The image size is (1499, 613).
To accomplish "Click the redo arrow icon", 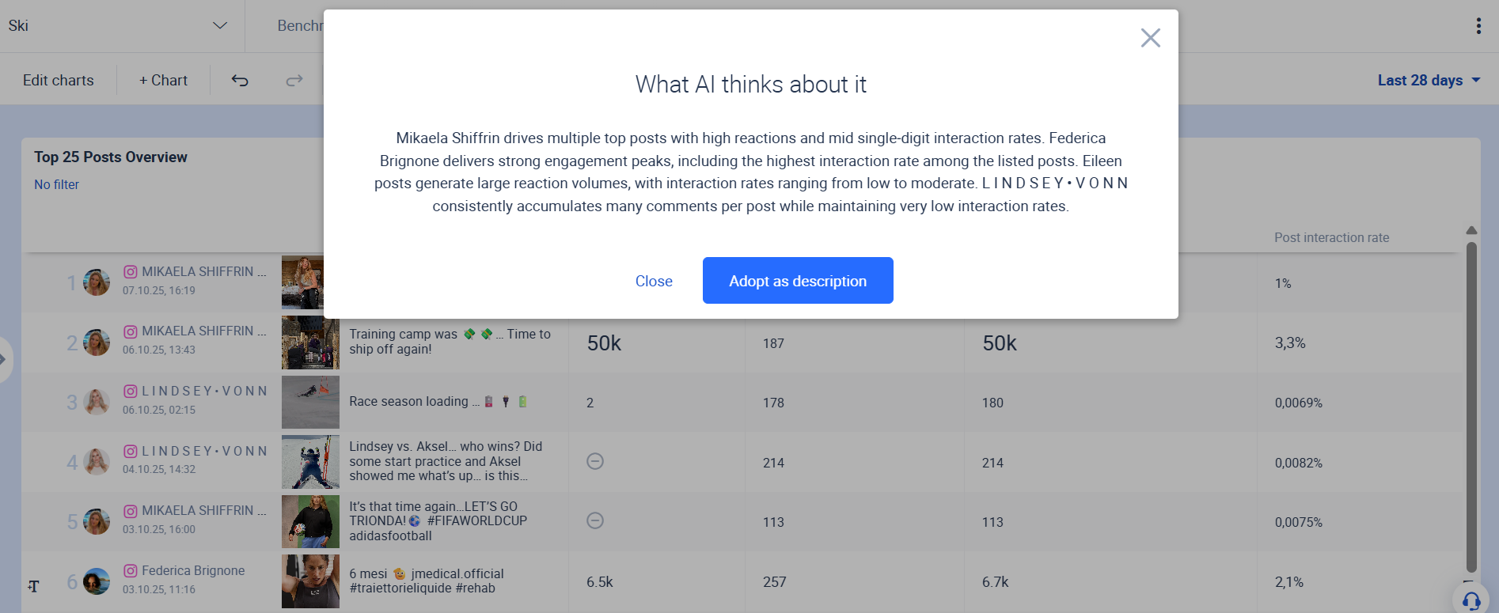I will (294, 80).
